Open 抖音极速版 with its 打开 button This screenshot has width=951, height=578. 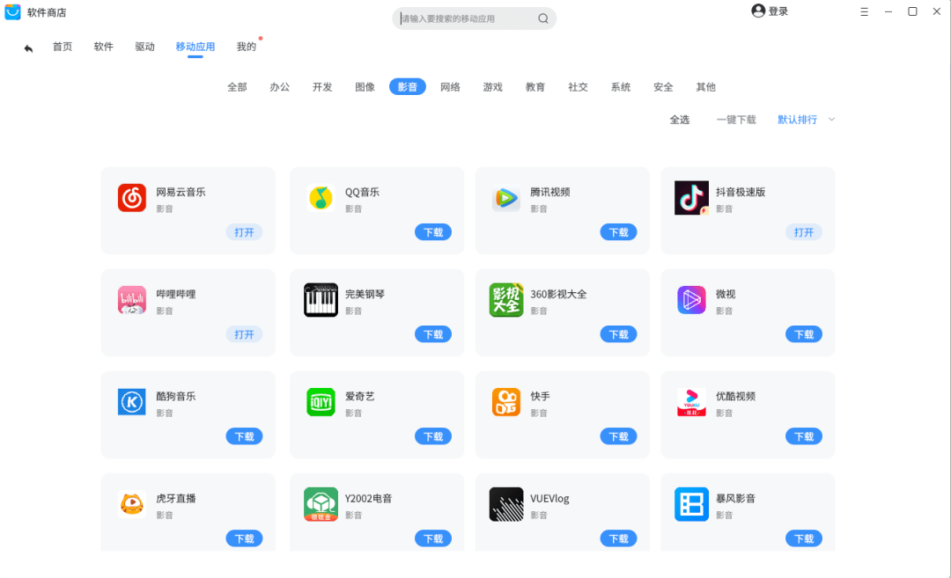tap(804, 232)
